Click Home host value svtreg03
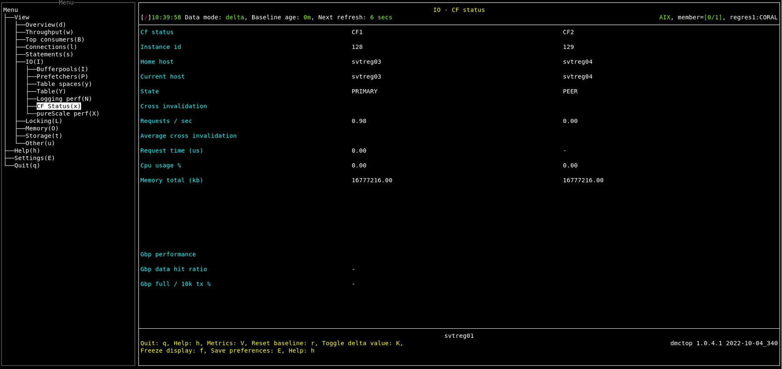The width and height of the screenshot is (782, 369). tap(367, 62)
